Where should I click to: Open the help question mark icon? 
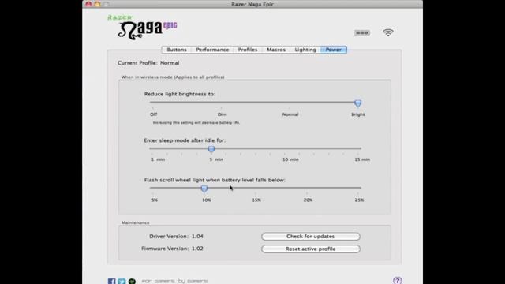pos(398,281)
